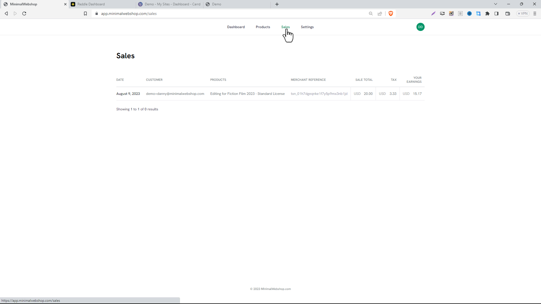Image resolution: width=541 pixels, height=304 pixels.
Task: Open the reader list extension icon
Action: point(460,14)
